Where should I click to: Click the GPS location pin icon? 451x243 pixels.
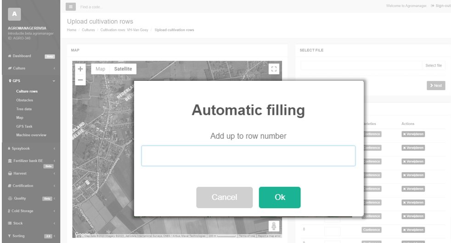coord(10,81)
